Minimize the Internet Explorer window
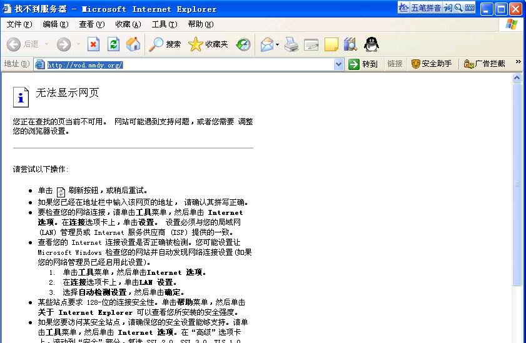Screen dimensions: 526x343 (x=487, y=9)
